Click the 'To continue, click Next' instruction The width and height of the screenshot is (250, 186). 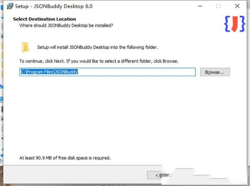[x=99, y=61]
